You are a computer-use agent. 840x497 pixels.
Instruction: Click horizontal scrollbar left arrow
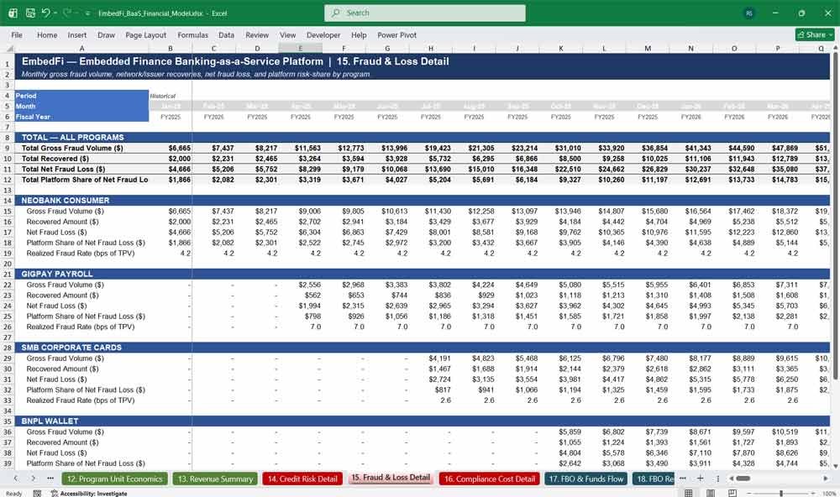(x=732, y=479)
